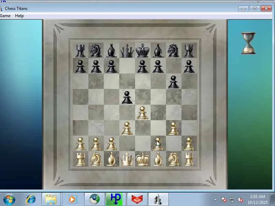Image resolution: width=275 pixels, height=206 pixels.
Task: Select the black bishop on c8
Action: [111, 50]
